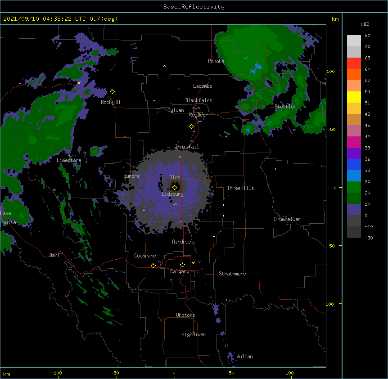The height and width of the screenshot is (379, 388).
Task: Select the RockyMH label
Action: [x=110, y=102]
